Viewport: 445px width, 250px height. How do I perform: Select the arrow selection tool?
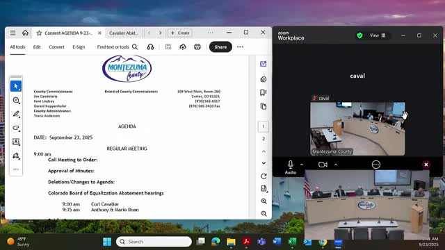(16, 86)
